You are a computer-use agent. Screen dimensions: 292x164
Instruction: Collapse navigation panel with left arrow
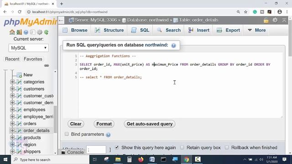click(x=61, y=20)
